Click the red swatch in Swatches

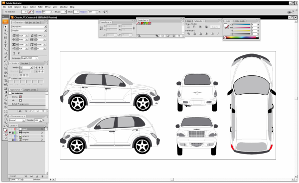coord(142,23)
